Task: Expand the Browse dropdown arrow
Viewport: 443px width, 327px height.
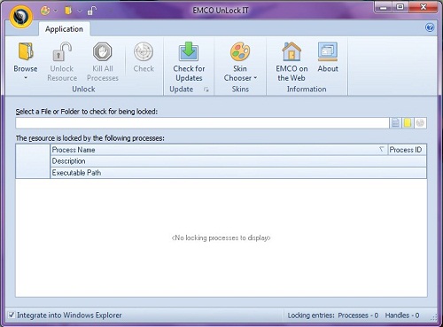Action: pyautogui.click(x=26, y=78)
